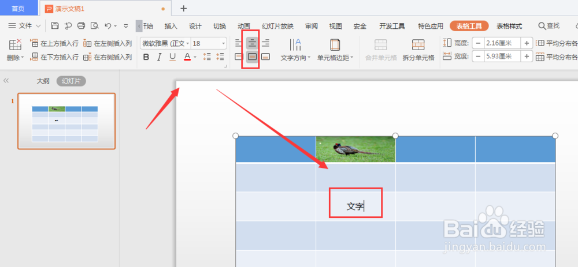
Task: Click 在上方插入行
Action: [x=54, y=43]
